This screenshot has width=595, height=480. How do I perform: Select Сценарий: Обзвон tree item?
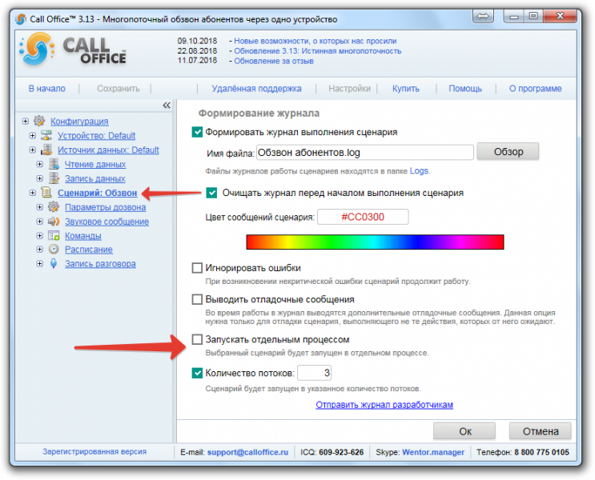pyautogui.click(x=97, y=193)
